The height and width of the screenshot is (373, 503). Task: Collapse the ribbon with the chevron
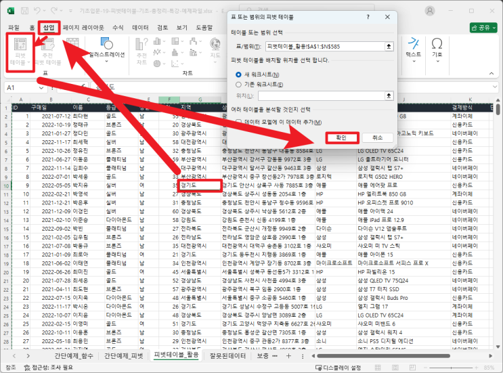point(491,73)
